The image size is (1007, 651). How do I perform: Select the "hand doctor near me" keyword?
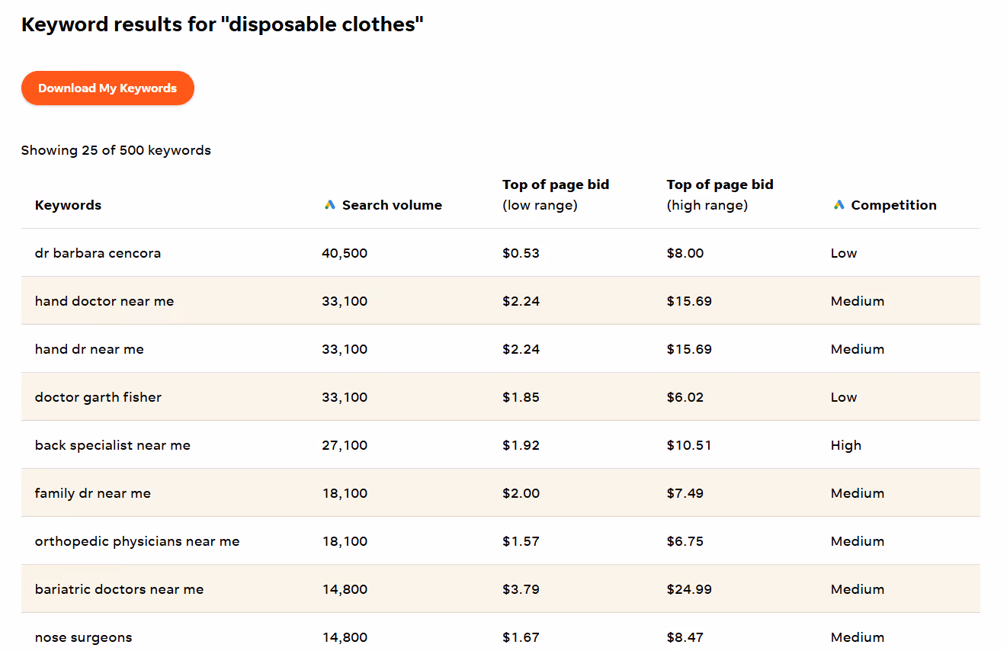(104, 301)
